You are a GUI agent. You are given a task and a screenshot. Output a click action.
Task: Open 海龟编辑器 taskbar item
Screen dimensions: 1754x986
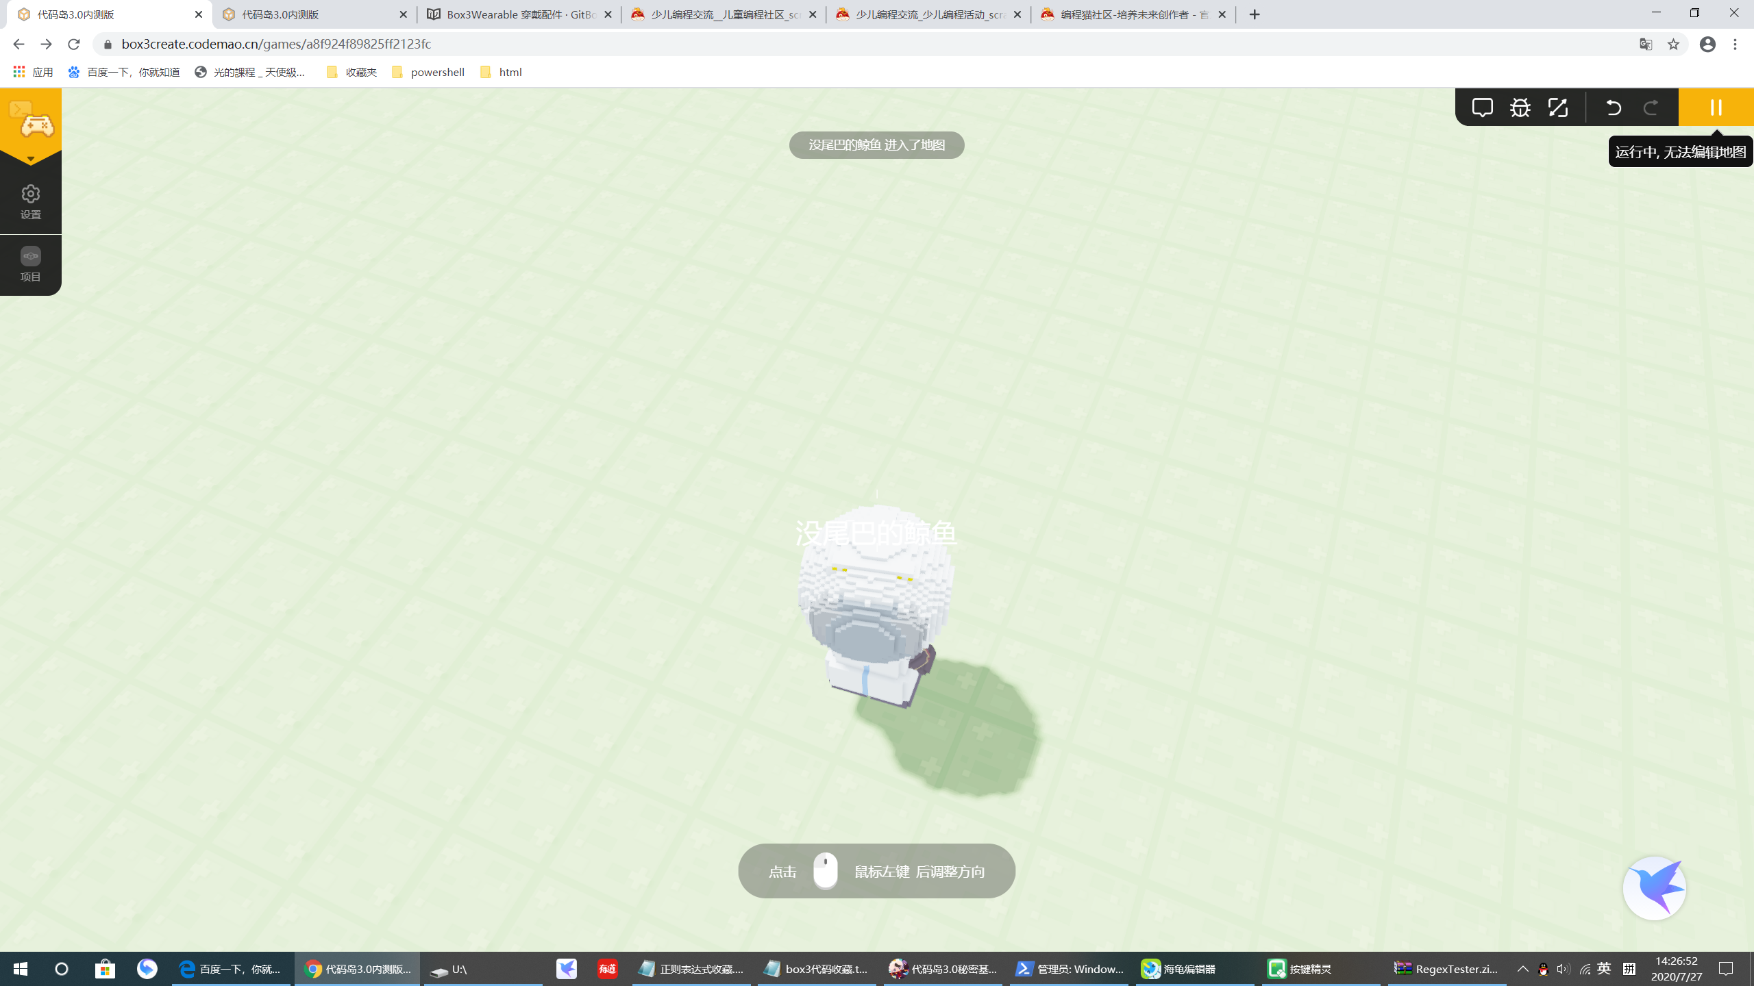click(x=1196, y=969)
